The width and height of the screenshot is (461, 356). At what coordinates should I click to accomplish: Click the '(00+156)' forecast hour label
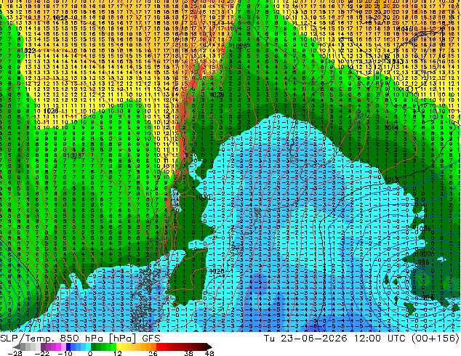[x=435, y=339]
